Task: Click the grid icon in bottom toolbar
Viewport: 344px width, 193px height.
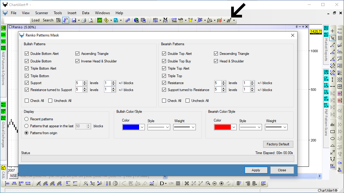Action: point(178,183)
